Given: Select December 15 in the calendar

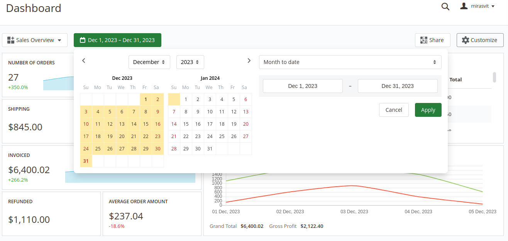Looking at the screenshot, I should [146, 124].
